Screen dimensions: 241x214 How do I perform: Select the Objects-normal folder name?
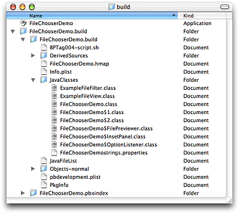(69, 169)
